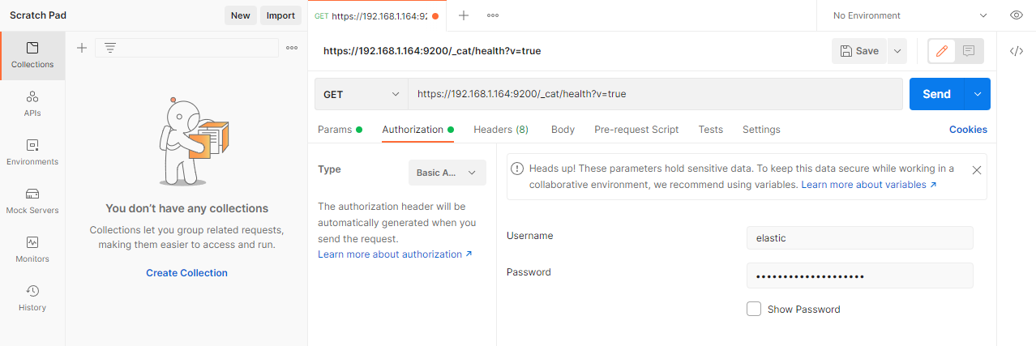
Task: Open Mock Servers sidebar section
Action: [32, 201]
